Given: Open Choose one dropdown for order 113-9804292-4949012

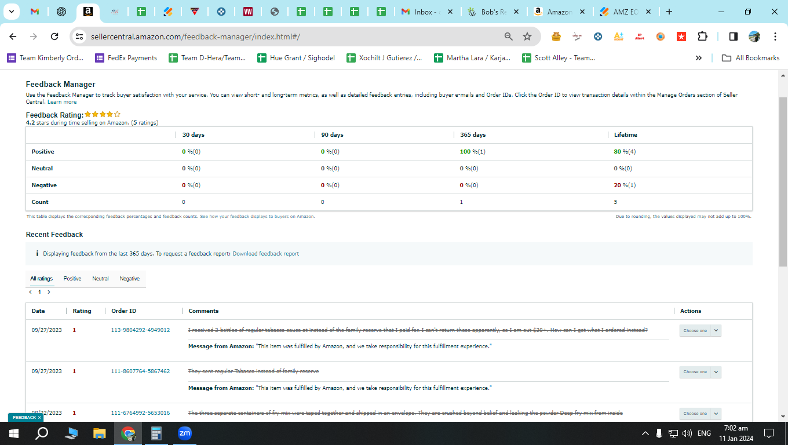Looking at the screenshot, I should coord(700,330).
